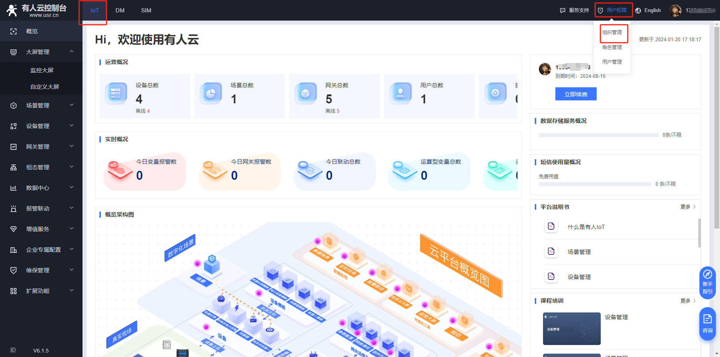Click the 数据存储服务概况 usage progress bar
The width and height of the screenshot is (720, 357).
point(598,135)
